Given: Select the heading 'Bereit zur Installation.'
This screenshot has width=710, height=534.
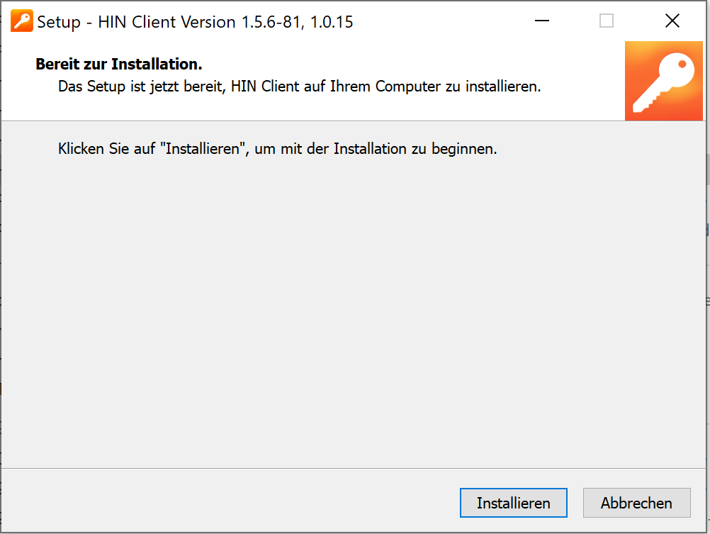Looking at the screenshot, I should point(118,64).
